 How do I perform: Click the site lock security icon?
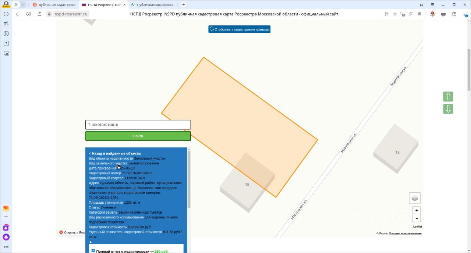[50, 14]
